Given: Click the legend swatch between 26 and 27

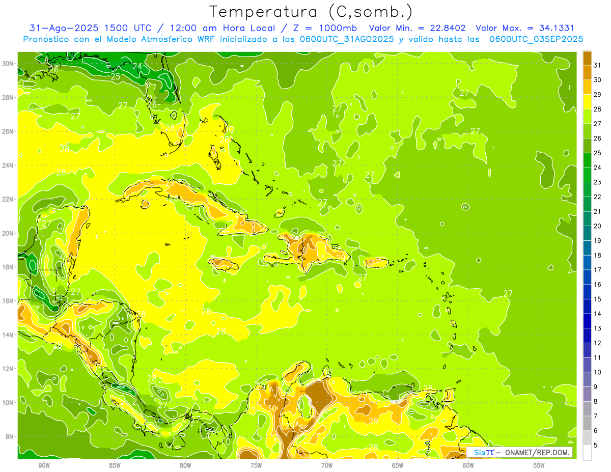Looking at the screenshot, I should (x=587, y=131).
